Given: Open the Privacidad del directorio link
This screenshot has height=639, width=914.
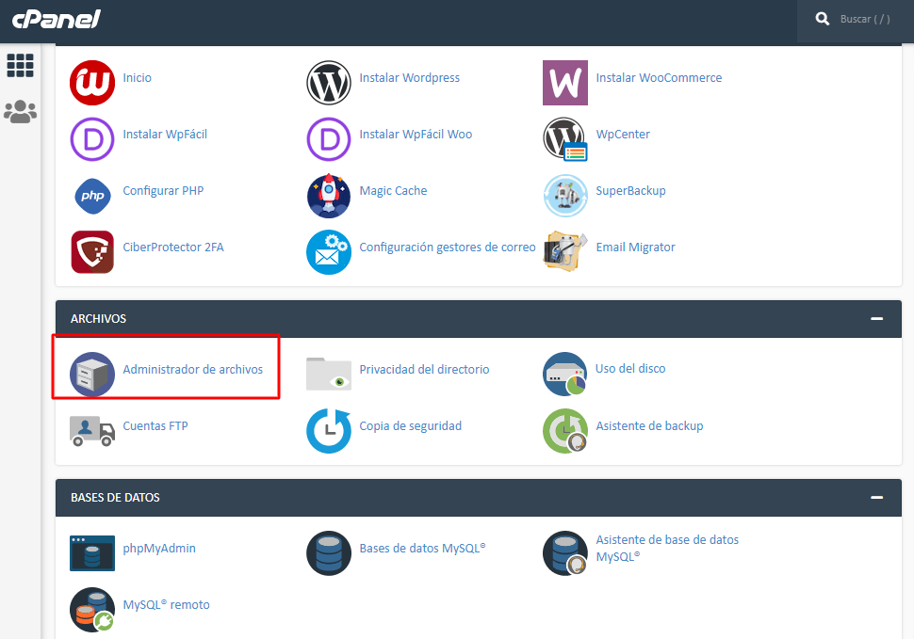Looking at the screenshot, I should pos(424,370).
